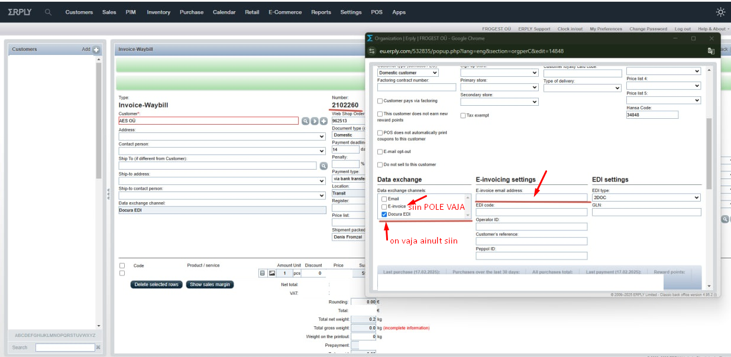The height and width of the screenshot is (357, 731).
Task: Open the Address dropdown in Invoice-Waybill
Action: [x=222, y=137]
